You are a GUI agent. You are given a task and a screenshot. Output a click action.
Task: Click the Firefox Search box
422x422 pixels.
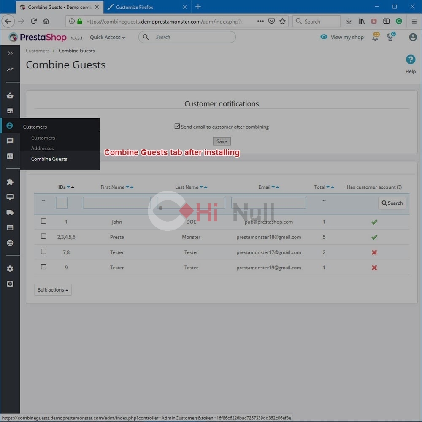(316, 21)
